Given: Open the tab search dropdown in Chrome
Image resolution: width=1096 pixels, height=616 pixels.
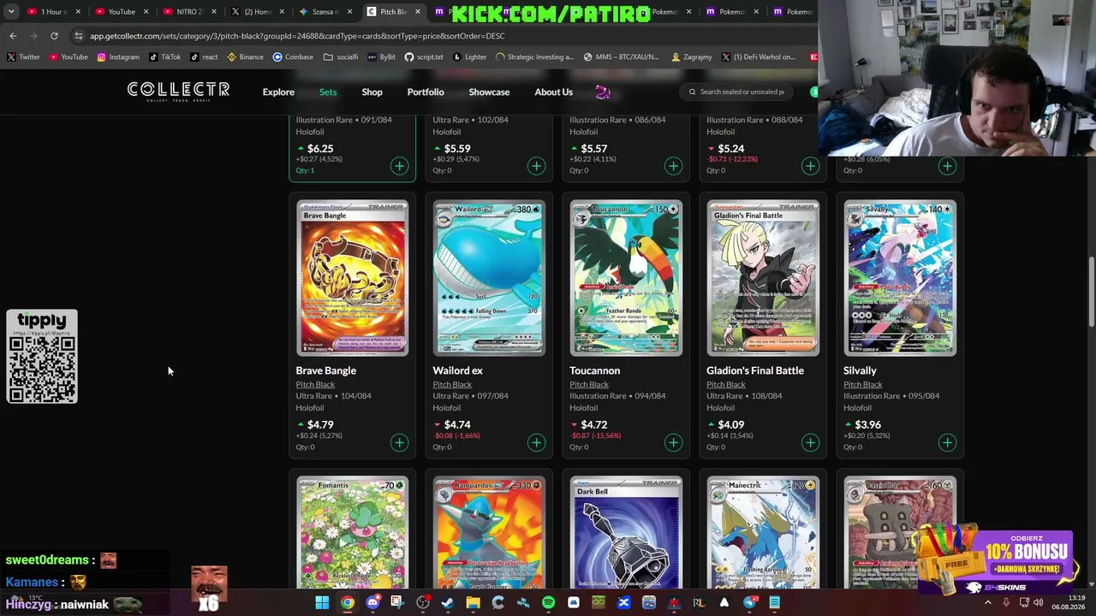Looking at the screenshot, I should pos(11,12).
